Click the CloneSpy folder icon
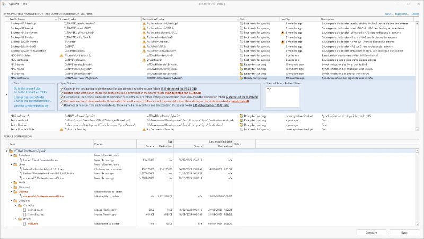The width and height of the screenshot is (424, 239). [20, 205]
